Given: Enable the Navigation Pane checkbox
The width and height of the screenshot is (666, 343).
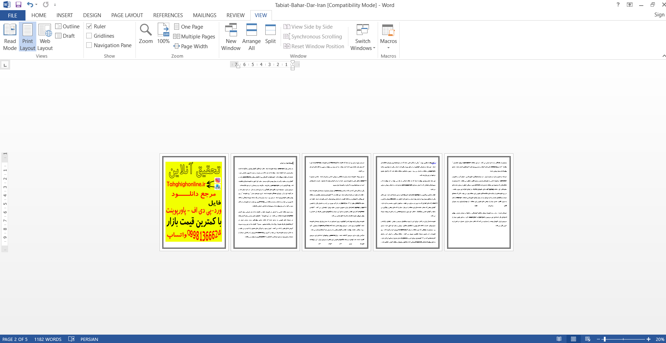Looking at the screenshot, I should (x=89, y=45).
